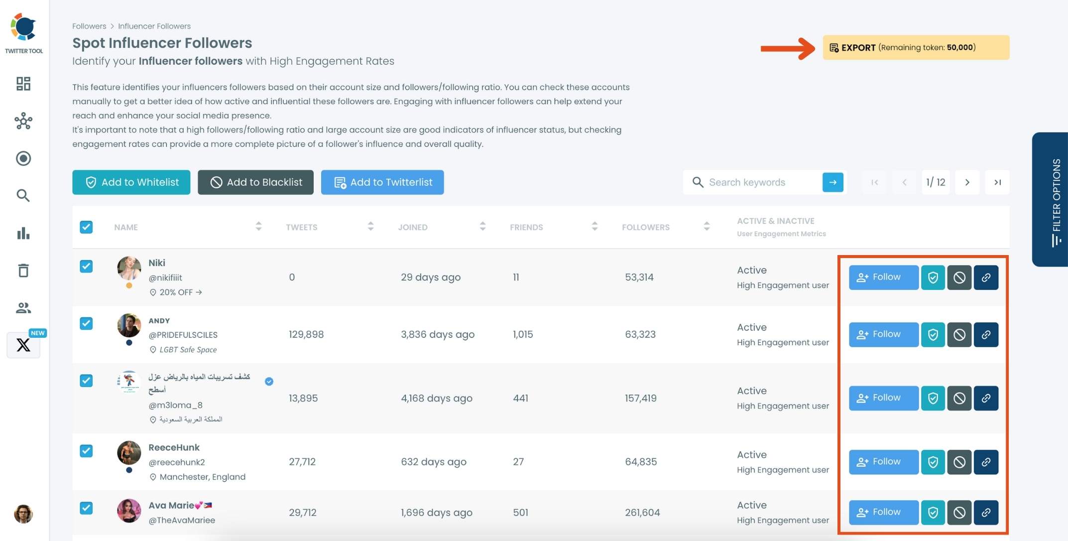Screen dimensions: 1068x541
Task: Click the Follow button for Ava Marie
Action: tap(882, 512)
